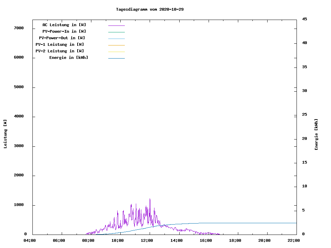Click the 7000 value on left axis
Image resolution: width=331 pixels, height=248 pixels.
coord(19,28)
